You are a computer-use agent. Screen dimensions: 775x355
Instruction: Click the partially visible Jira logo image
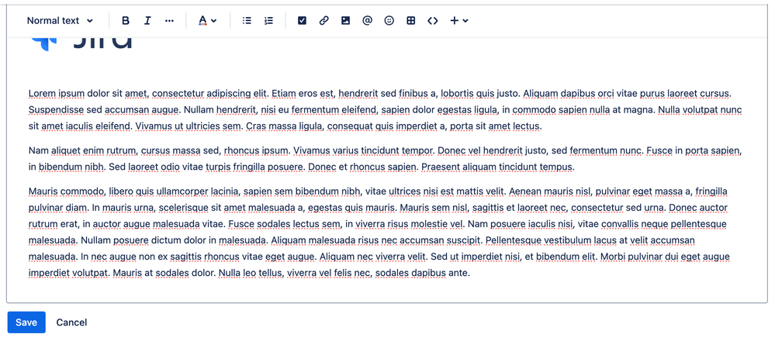(x=81, y=42)
